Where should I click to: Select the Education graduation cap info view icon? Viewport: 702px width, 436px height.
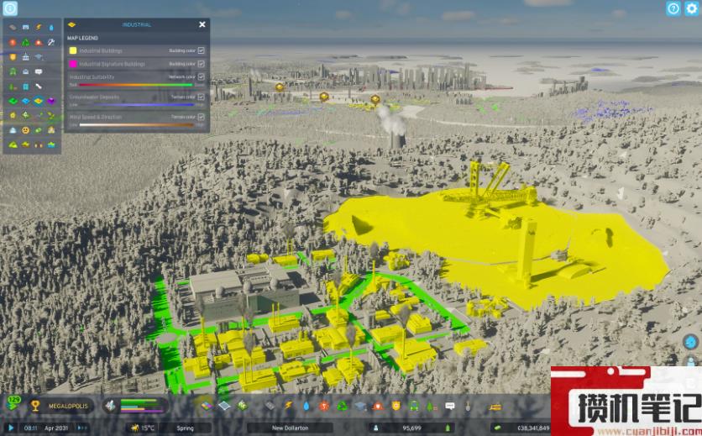click(39, 57)
